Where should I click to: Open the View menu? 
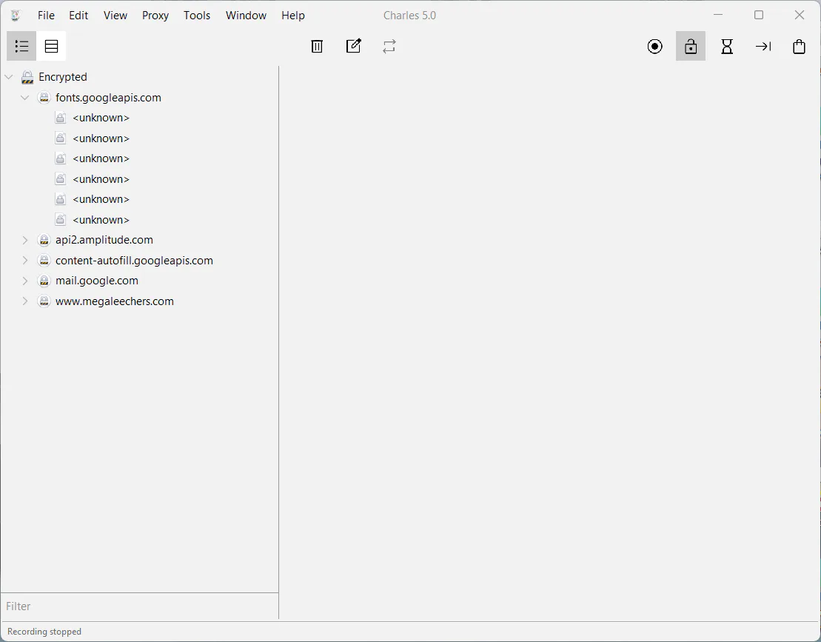[115, 16]
